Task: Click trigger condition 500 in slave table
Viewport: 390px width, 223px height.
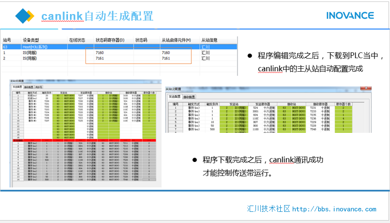Action: pos(212,129)
